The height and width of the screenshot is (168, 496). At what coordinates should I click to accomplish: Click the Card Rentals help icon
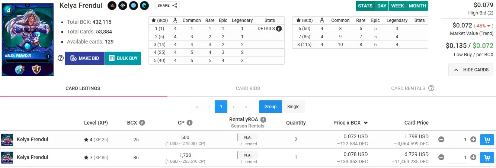(x=431, y=88)
